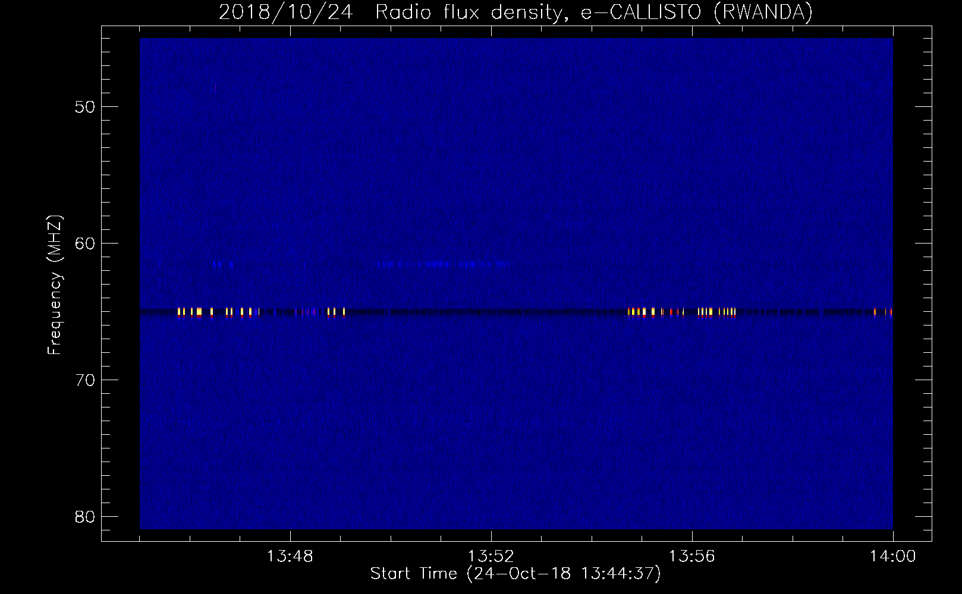Viewport: 962px width, 594px height.
Task: Click the date '2018/10/24' in the title
Action: 286,12
